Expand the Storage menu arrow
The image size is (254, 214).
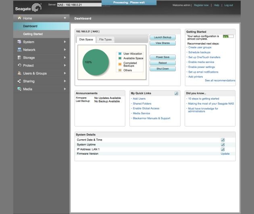click(x=65, y=57)
